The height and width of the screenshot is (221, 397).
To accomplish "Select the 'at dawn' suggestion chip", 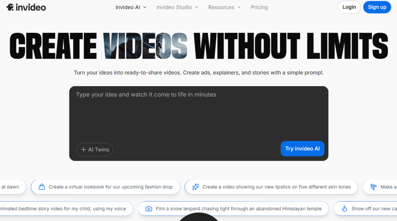I will point(13,187).
